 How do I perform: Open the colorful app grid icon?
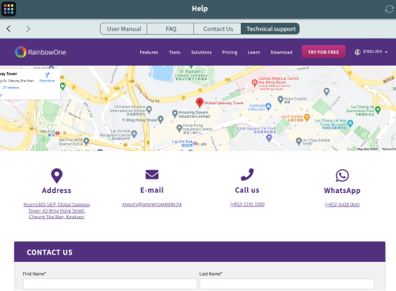(x=9, y=9)
